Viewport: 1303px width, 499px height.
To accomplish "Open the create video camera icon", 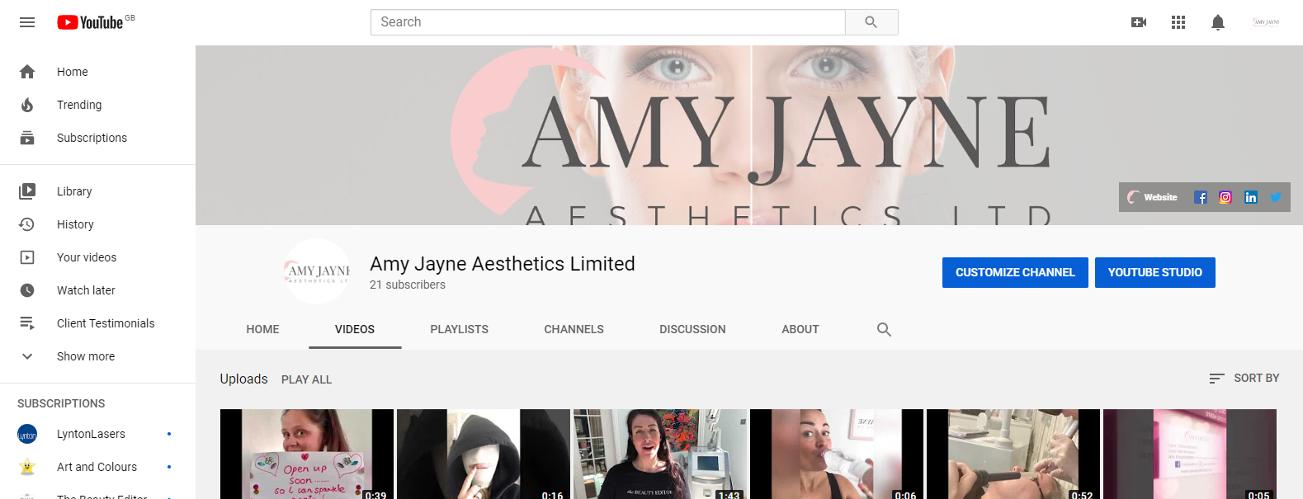I will [x=1139, y=22].
